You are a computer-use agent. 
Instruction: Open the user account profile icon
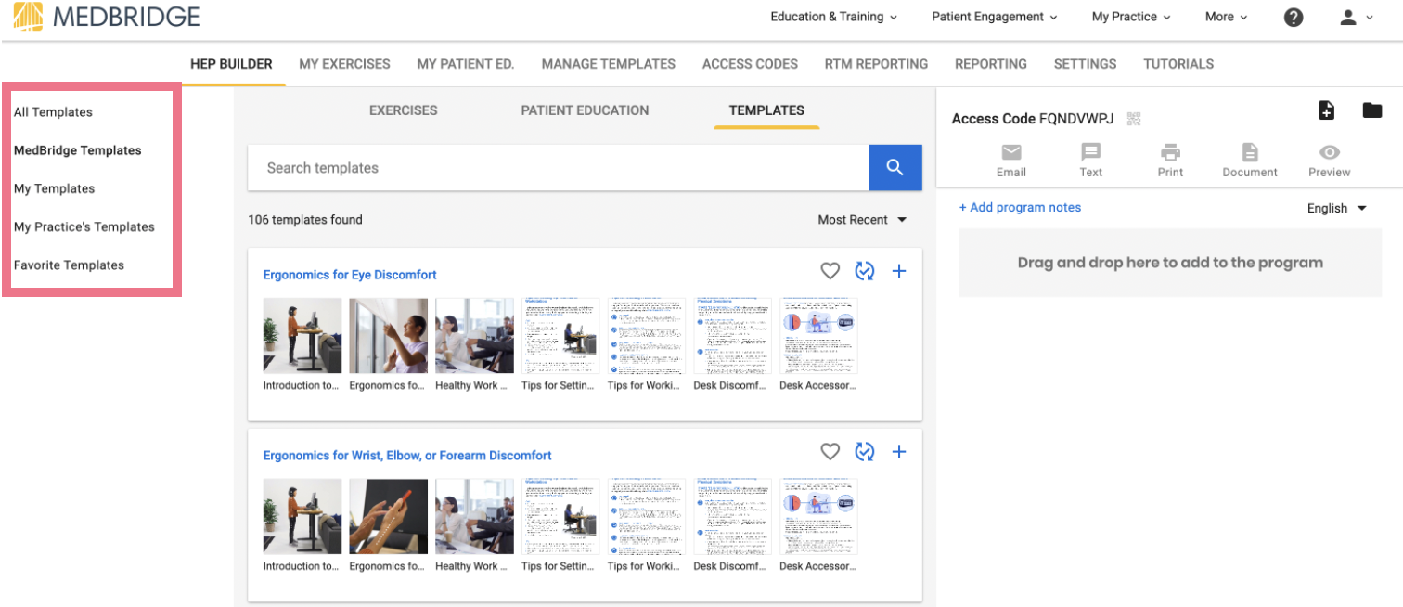(1348, 17)
